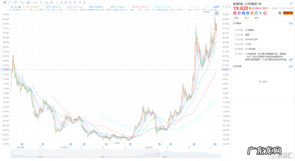Screen dimensions: 295x161
Task: Add a comment bubble note
Action: (x=51, y=2)
